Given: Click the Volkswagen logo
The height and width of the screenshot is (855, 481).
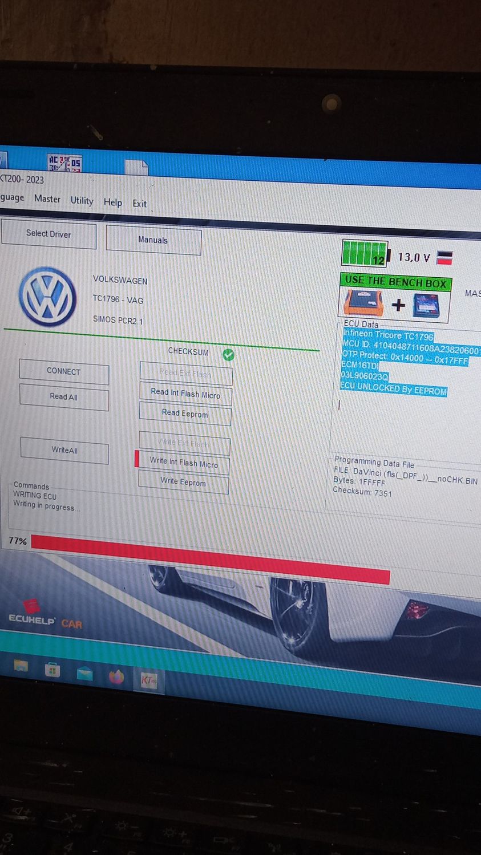Looking at the screenshot, I should tap(47, 297).
